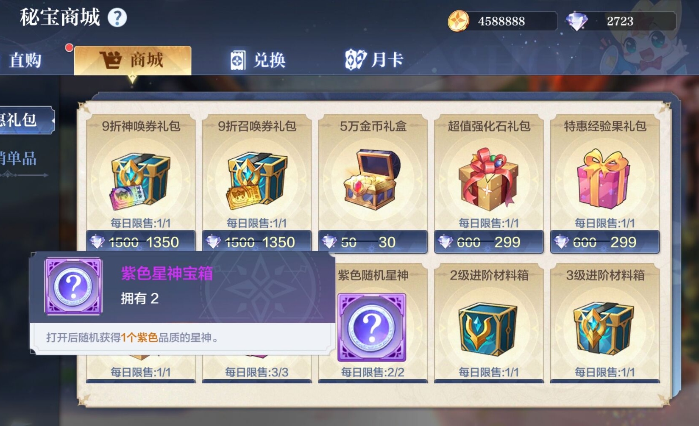Image resolution: width=699 pixels, height=426 pixels.
Task: Select the 9折神唤券礼包 chest icon
Action: (x=141, y=181)
